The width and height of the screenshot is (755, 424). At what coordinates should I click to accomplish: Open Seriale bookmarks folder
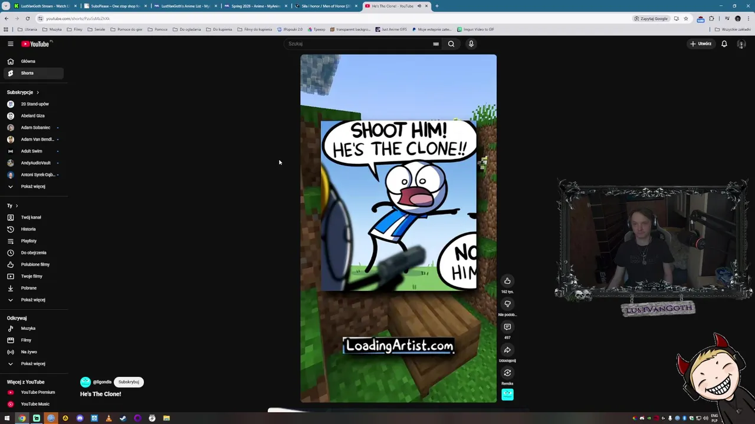[97, 29]
